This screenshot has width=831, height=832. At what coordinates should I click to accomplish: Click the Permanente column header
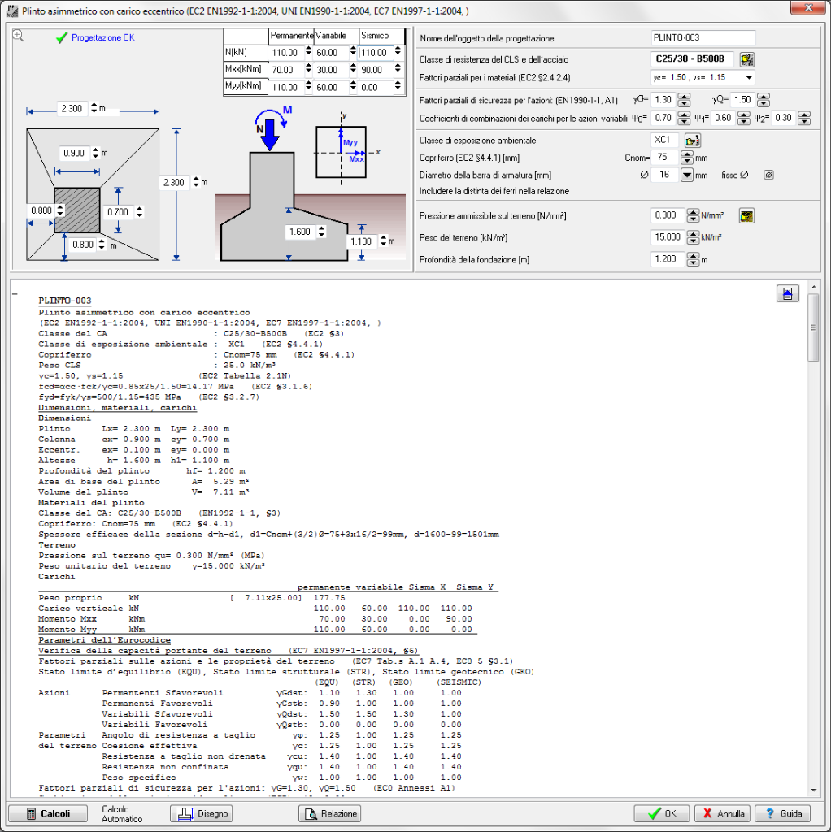(292, 36)
